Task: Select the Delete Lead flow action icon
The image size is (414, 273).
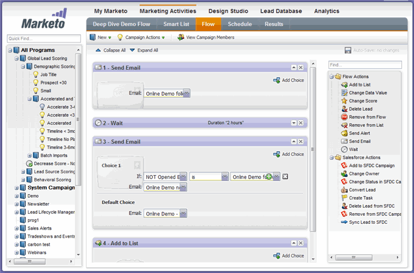Action: pos(344,109)
